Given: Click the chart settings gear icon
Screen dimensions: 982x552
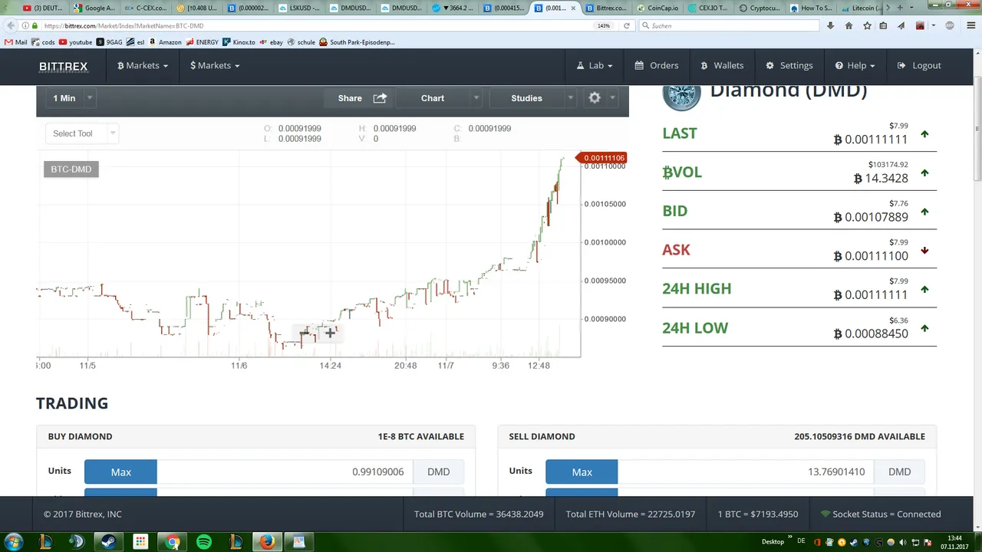Looking at the screenshot, I should 595,98.
